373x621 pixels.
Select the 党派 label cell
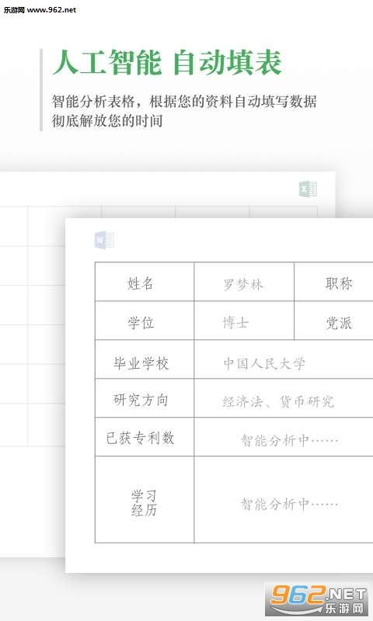pos(334,321)
